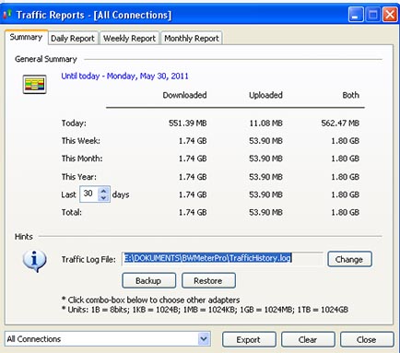Image resolution: width=400 pixels, height=353 pixels.
Task: Click the 'Both' column header
Action: [350, 95]
